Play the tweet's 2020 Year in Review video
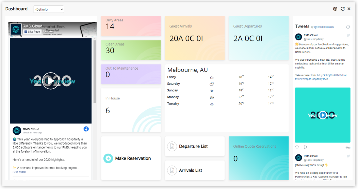The height and width of the screenshot is (189, 358). click(323, 115)
